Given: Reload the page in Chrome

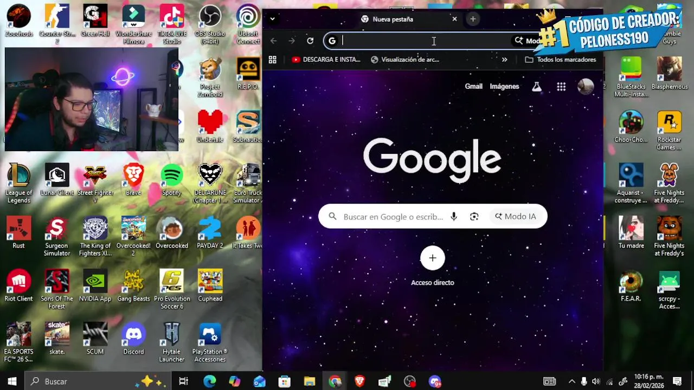Looking at the screenshot, I should coord(310,41).
